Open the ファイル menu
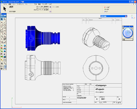 (5, 4)
